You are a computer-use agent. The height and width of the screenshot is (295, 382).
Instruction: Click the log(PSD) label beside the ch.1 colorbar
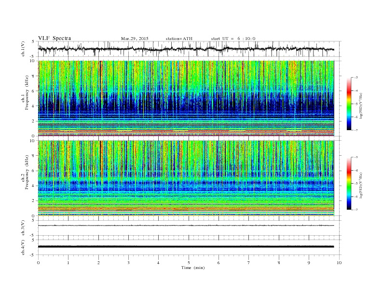(361, 106)
